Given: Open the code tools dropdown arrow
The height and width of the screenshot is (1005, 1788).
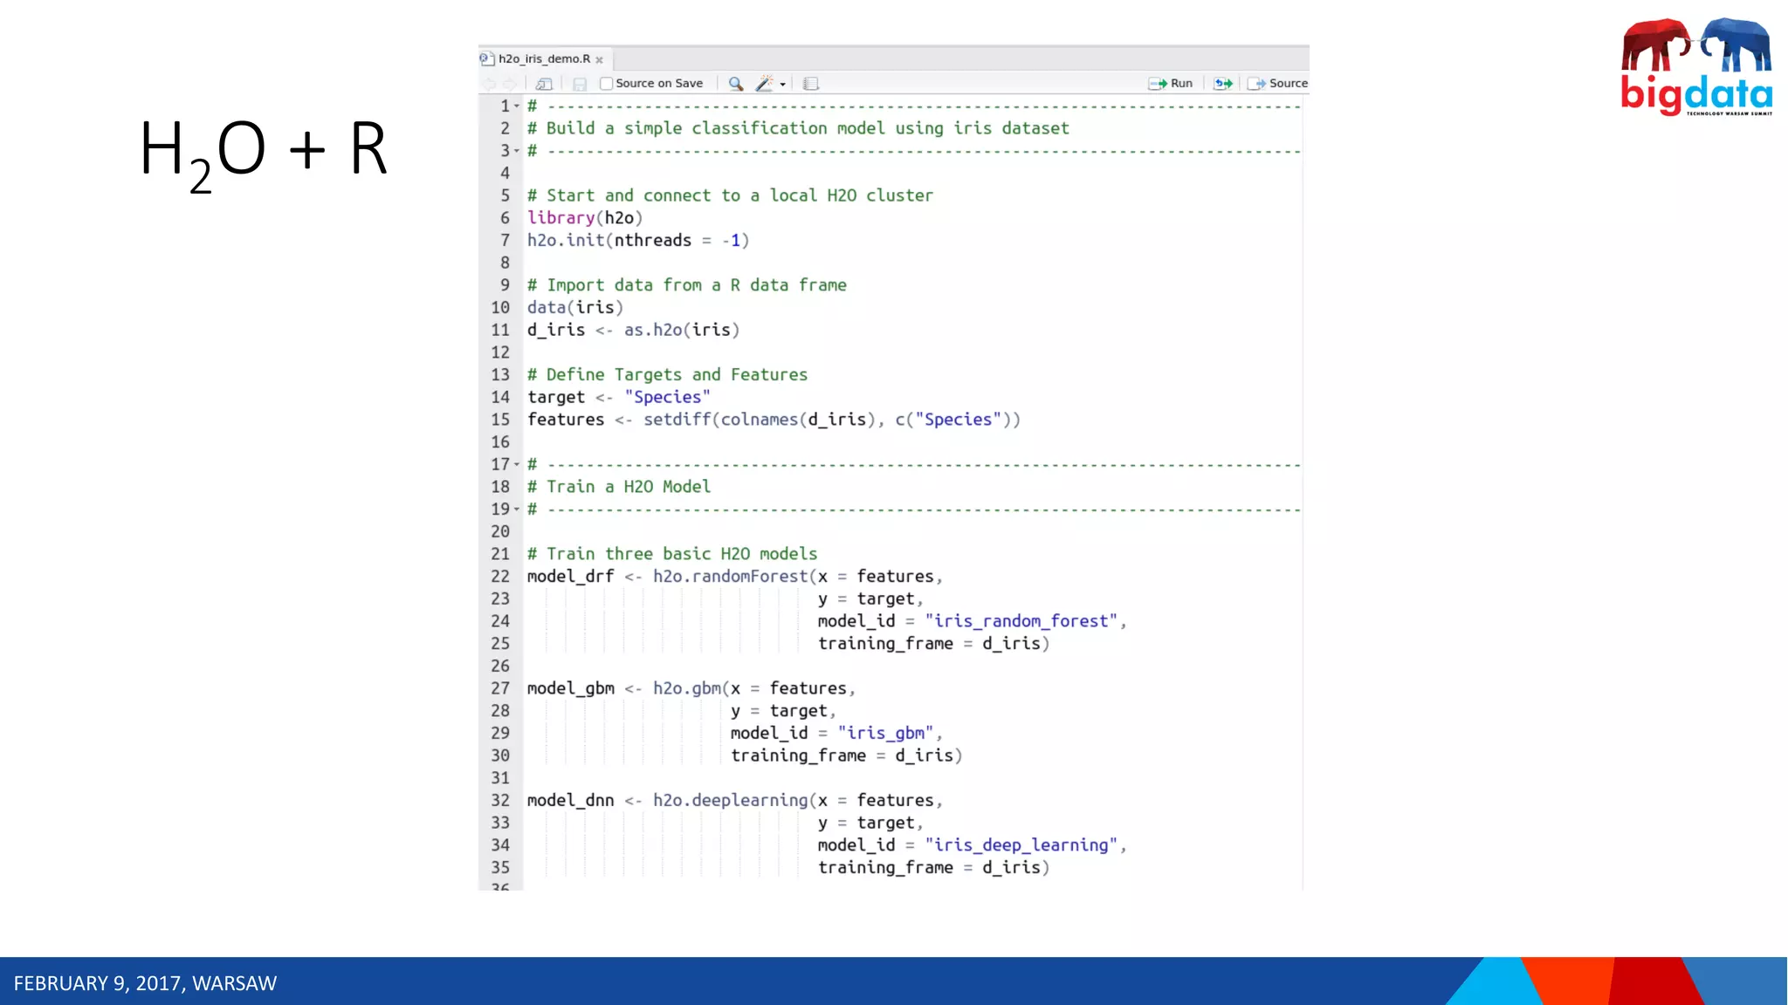Looking at the screenshot, I should [783, 85].
